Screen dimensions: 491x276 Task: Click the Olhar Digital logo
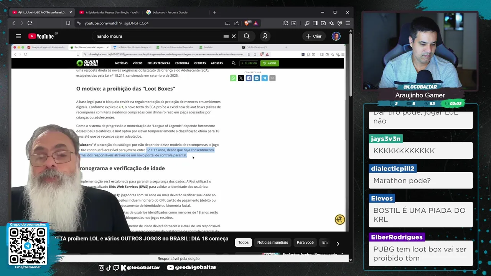pyautogui.click(x=87, y=63)
